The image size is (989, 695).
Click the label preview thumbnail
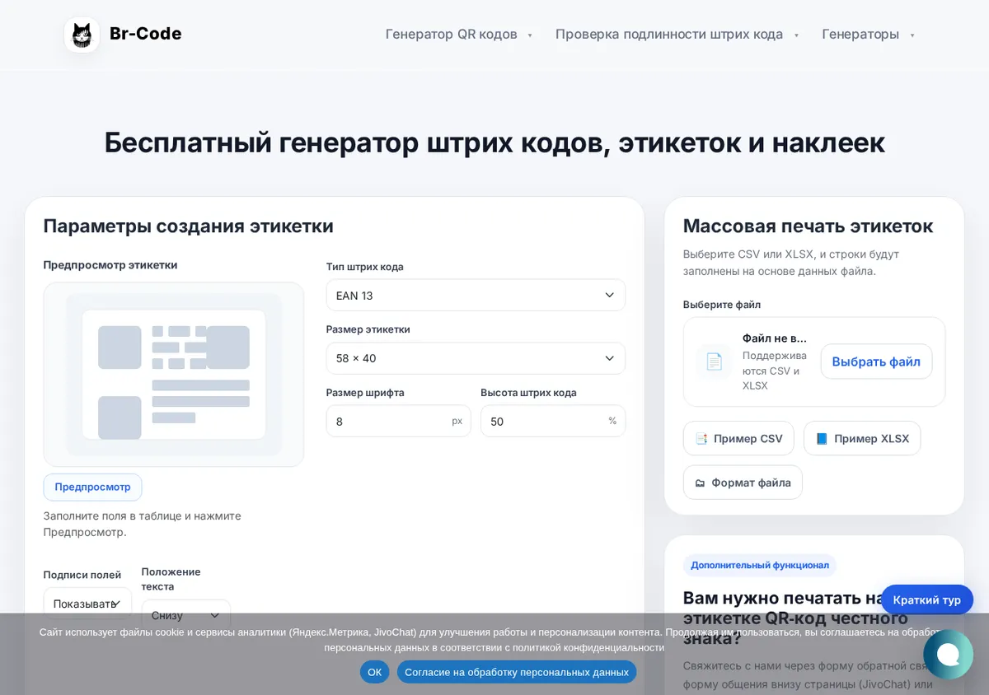pos(174,375)
